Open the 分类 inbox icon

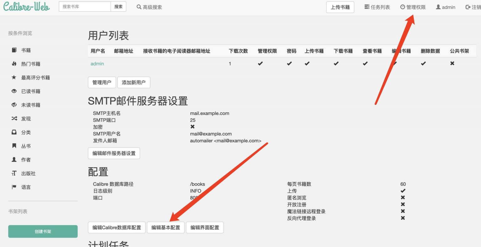click(x=14, y=132)
